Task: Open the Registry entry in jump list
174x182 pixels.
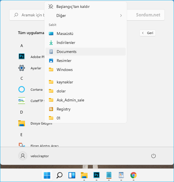Action: point(86,109)
